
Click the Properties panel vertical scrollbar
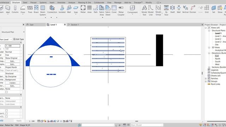click(x=23, y=67)
